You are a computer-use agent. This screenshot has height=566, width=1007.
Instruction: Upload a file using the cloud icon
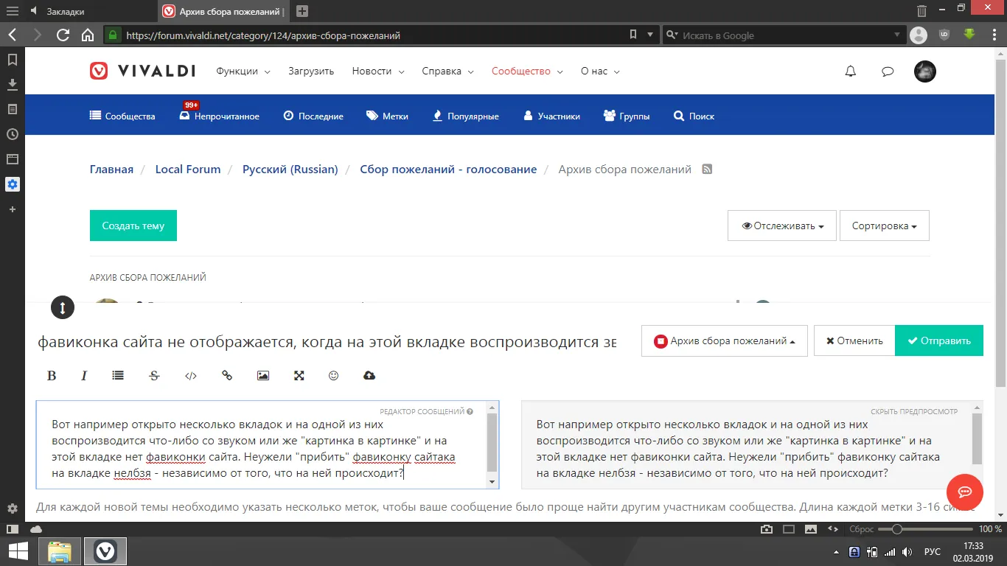coord(369,376)
